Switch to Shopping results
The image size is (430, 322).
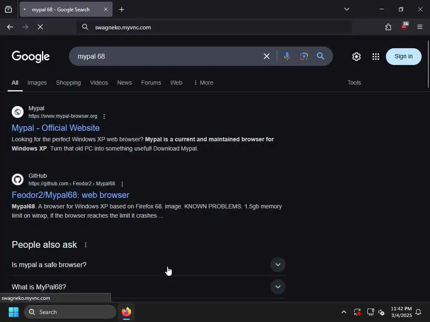click(68, 83)
